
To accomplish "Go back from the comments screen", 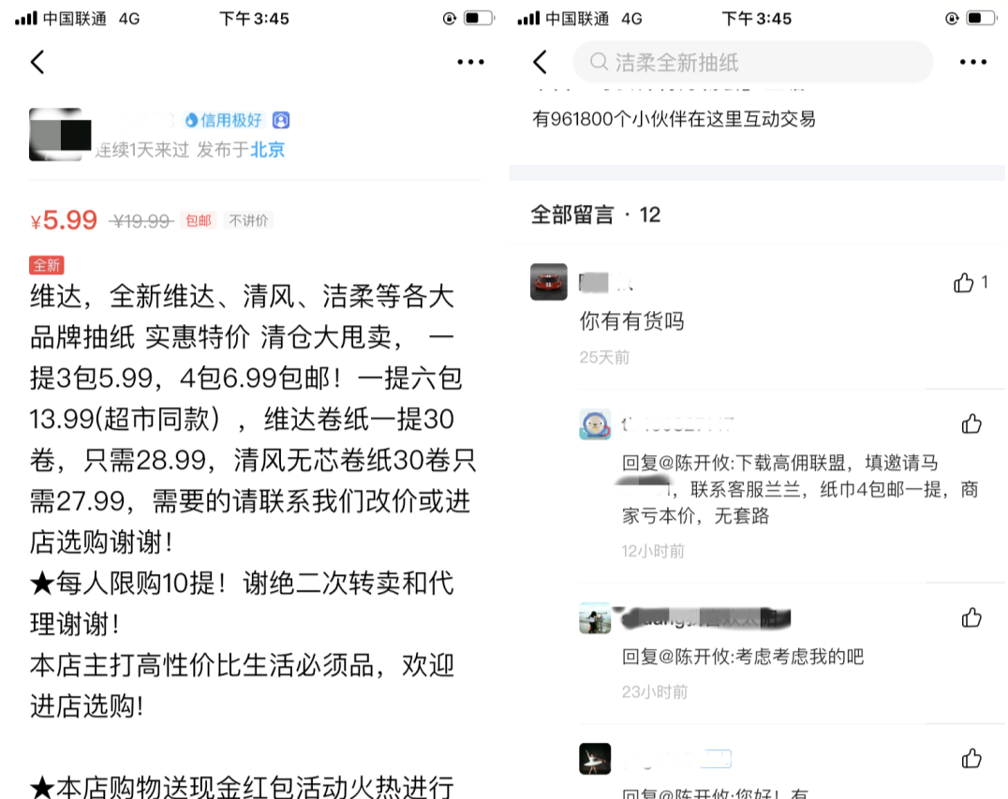I will point(540,63).
